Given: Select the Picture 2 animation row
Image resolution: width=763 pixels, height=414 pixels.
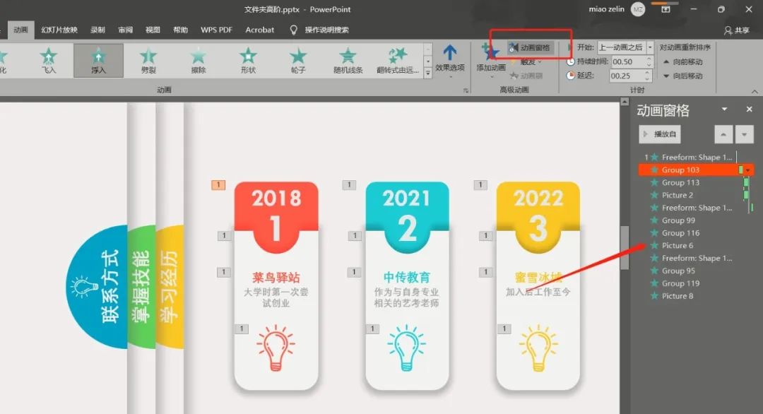Looking at the screenshot, I should (x=696, y=195).
